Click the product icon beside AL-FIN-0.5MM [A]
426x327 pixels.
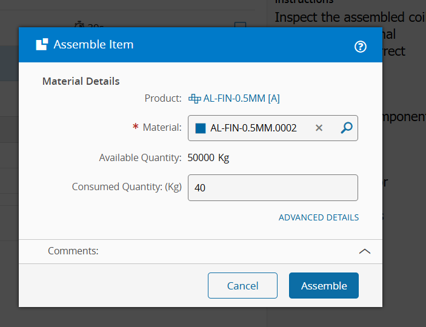(x=195, y=98)
